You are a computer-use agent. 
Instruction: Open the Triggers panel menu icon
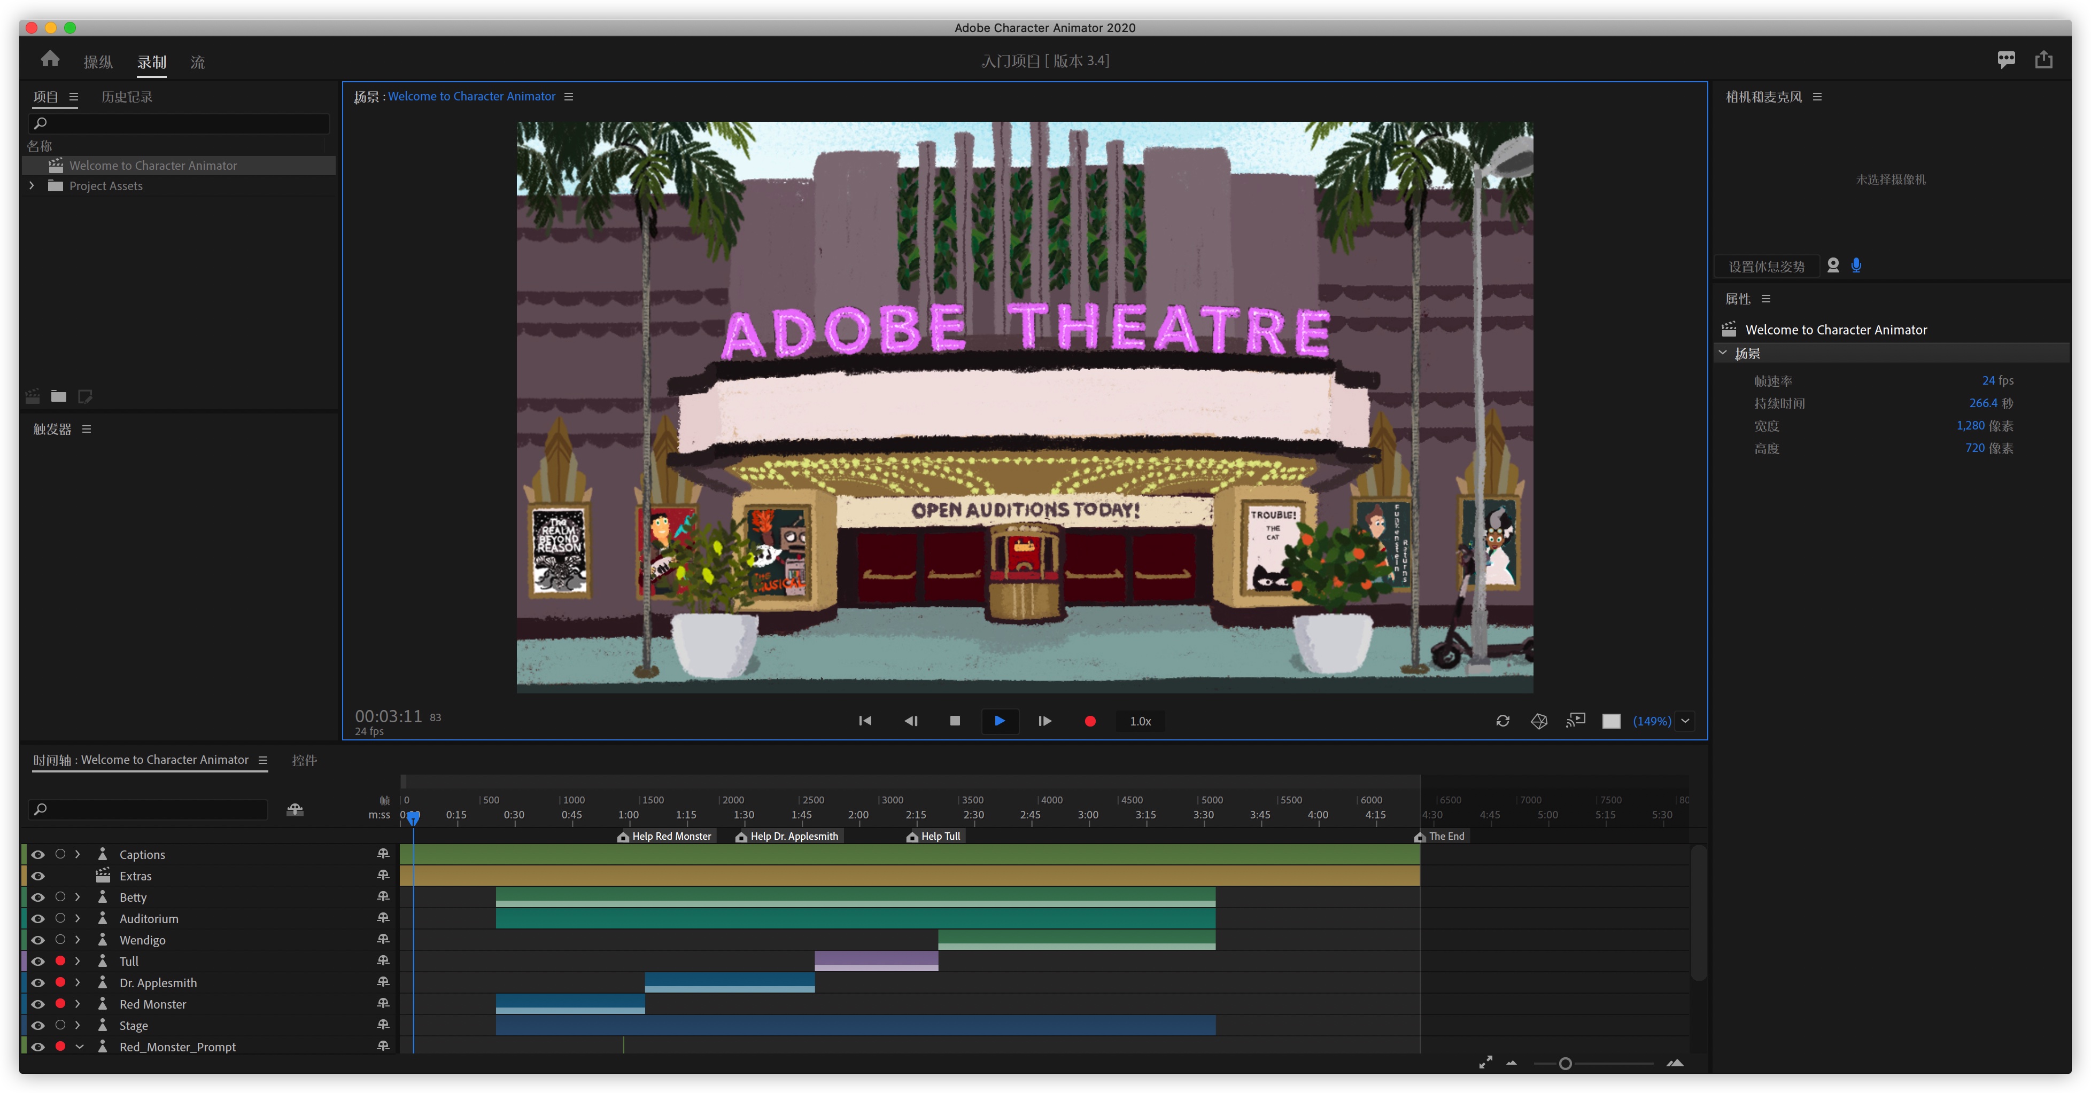86,430
